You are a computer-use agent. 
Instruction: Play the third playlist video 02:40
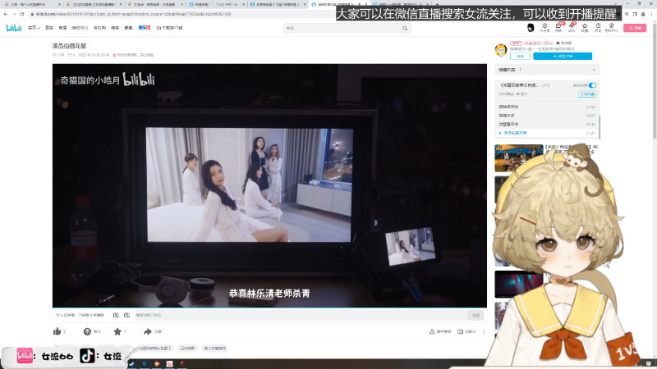tap(547, 125)
